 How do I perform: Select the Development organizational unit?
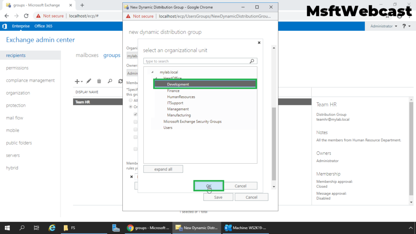coord(205,84)
